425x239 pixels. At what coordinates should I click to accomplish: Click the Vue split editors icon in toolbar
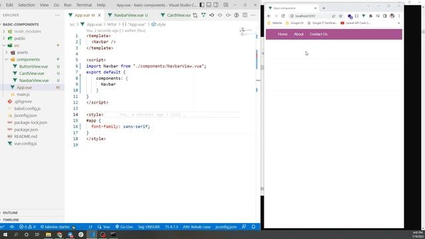(x=203, y=15)
